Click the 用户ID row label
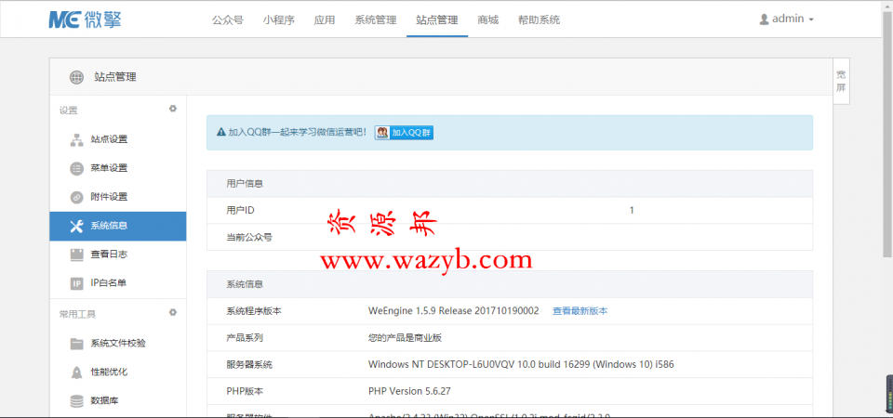893x418 pixels. click(x=240, y=211)
